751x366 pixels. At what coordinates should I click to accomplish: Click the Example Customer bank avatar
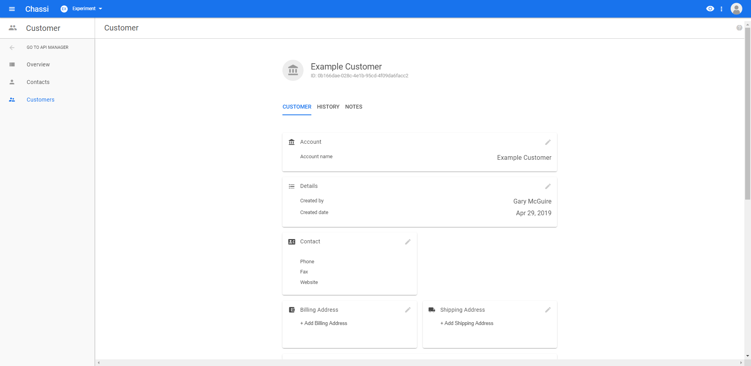tap(293, 70)
